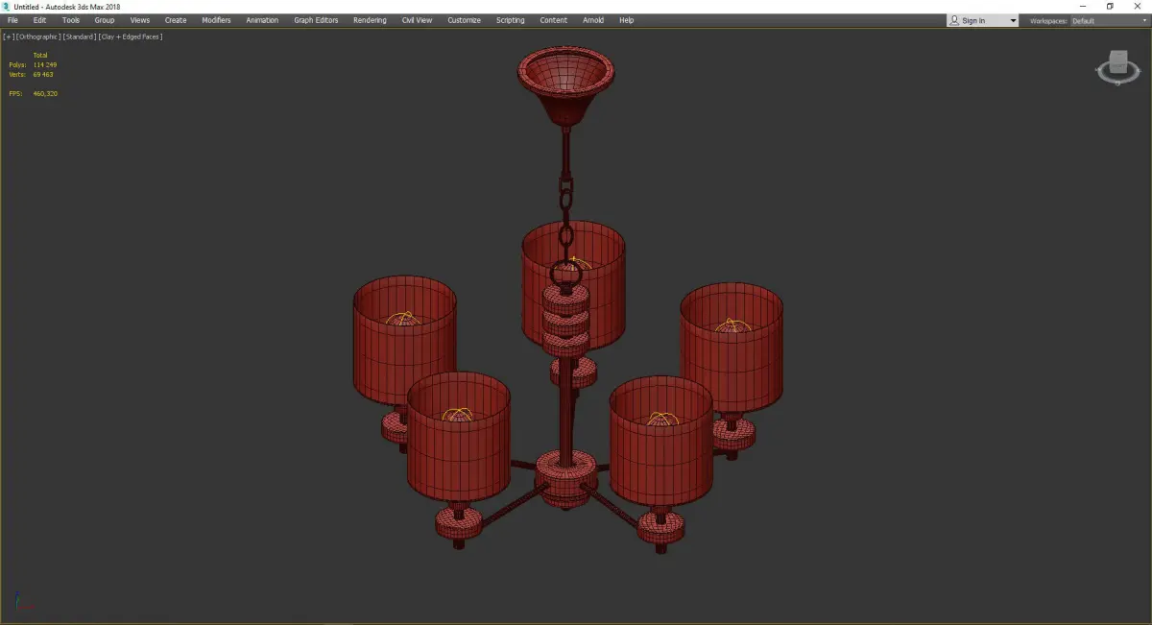Minimize the 3ds Max window
Screen dimensions: 1152x625
[1084, 7]
